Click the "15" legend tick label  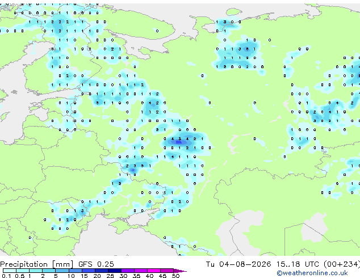[84, 276]
